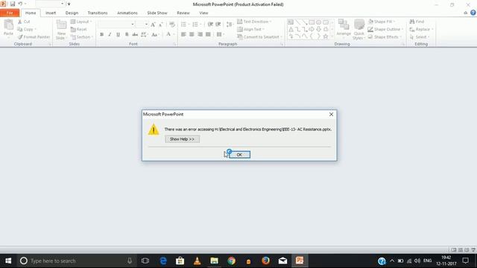The height and width of the screenshot is (268, 477).
Task: Open File Explorer from the taskbar
Action: coord(215,261)
